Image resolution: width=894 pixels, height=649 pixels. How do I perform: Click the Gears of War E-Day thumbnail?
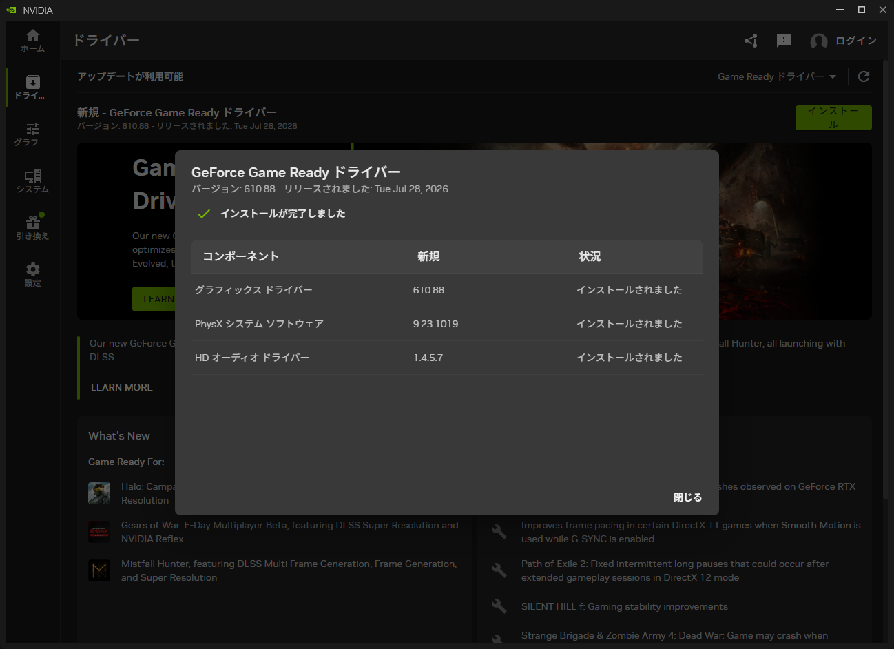pos(99,532)
